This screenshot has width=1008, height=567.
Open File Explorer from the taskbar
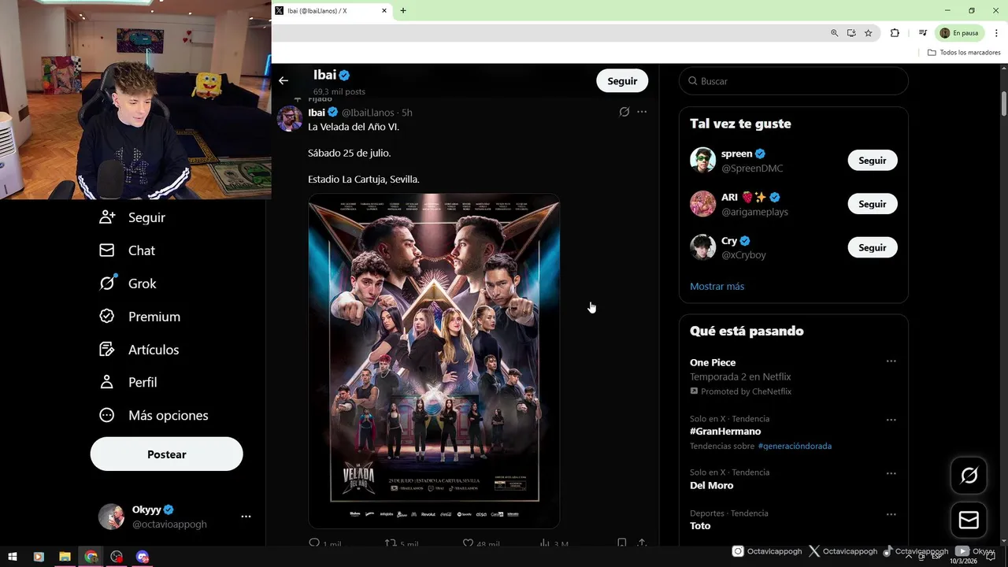pos(65,557)
